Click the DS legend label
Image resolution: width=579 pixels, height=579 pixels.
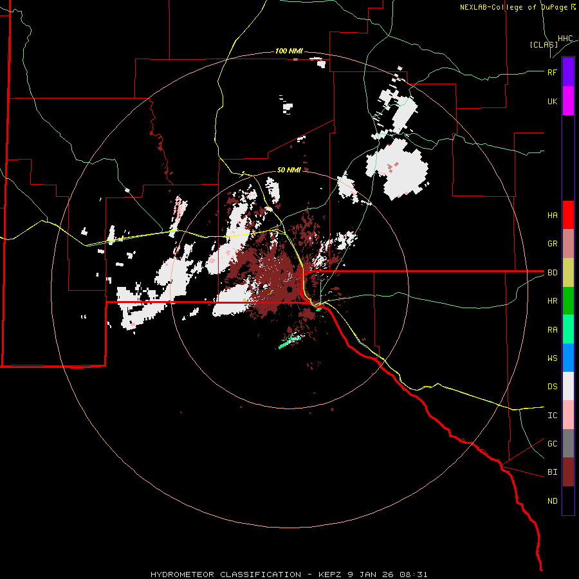tap(552, 387)
